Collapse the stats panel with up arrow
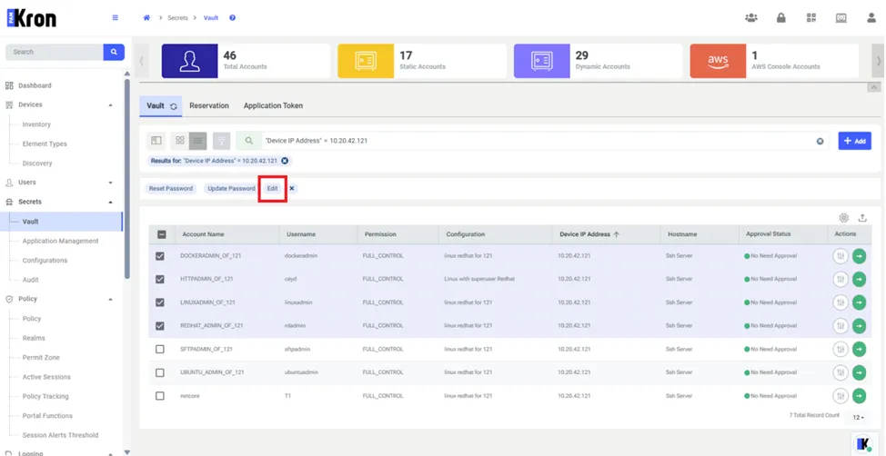Screen dimensions: 886x456 [874, 87]
